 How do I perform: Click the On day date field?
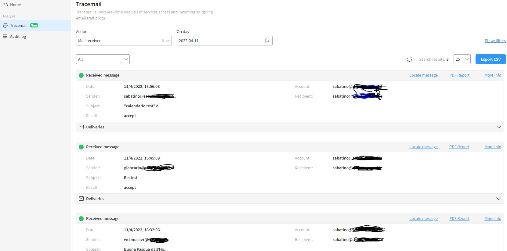[x=220, y=41]
